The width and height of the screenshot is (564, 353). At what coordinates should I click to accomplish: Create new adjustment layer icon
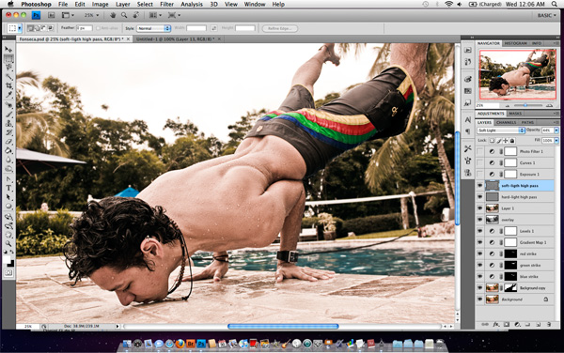click(x=517, y=324)
